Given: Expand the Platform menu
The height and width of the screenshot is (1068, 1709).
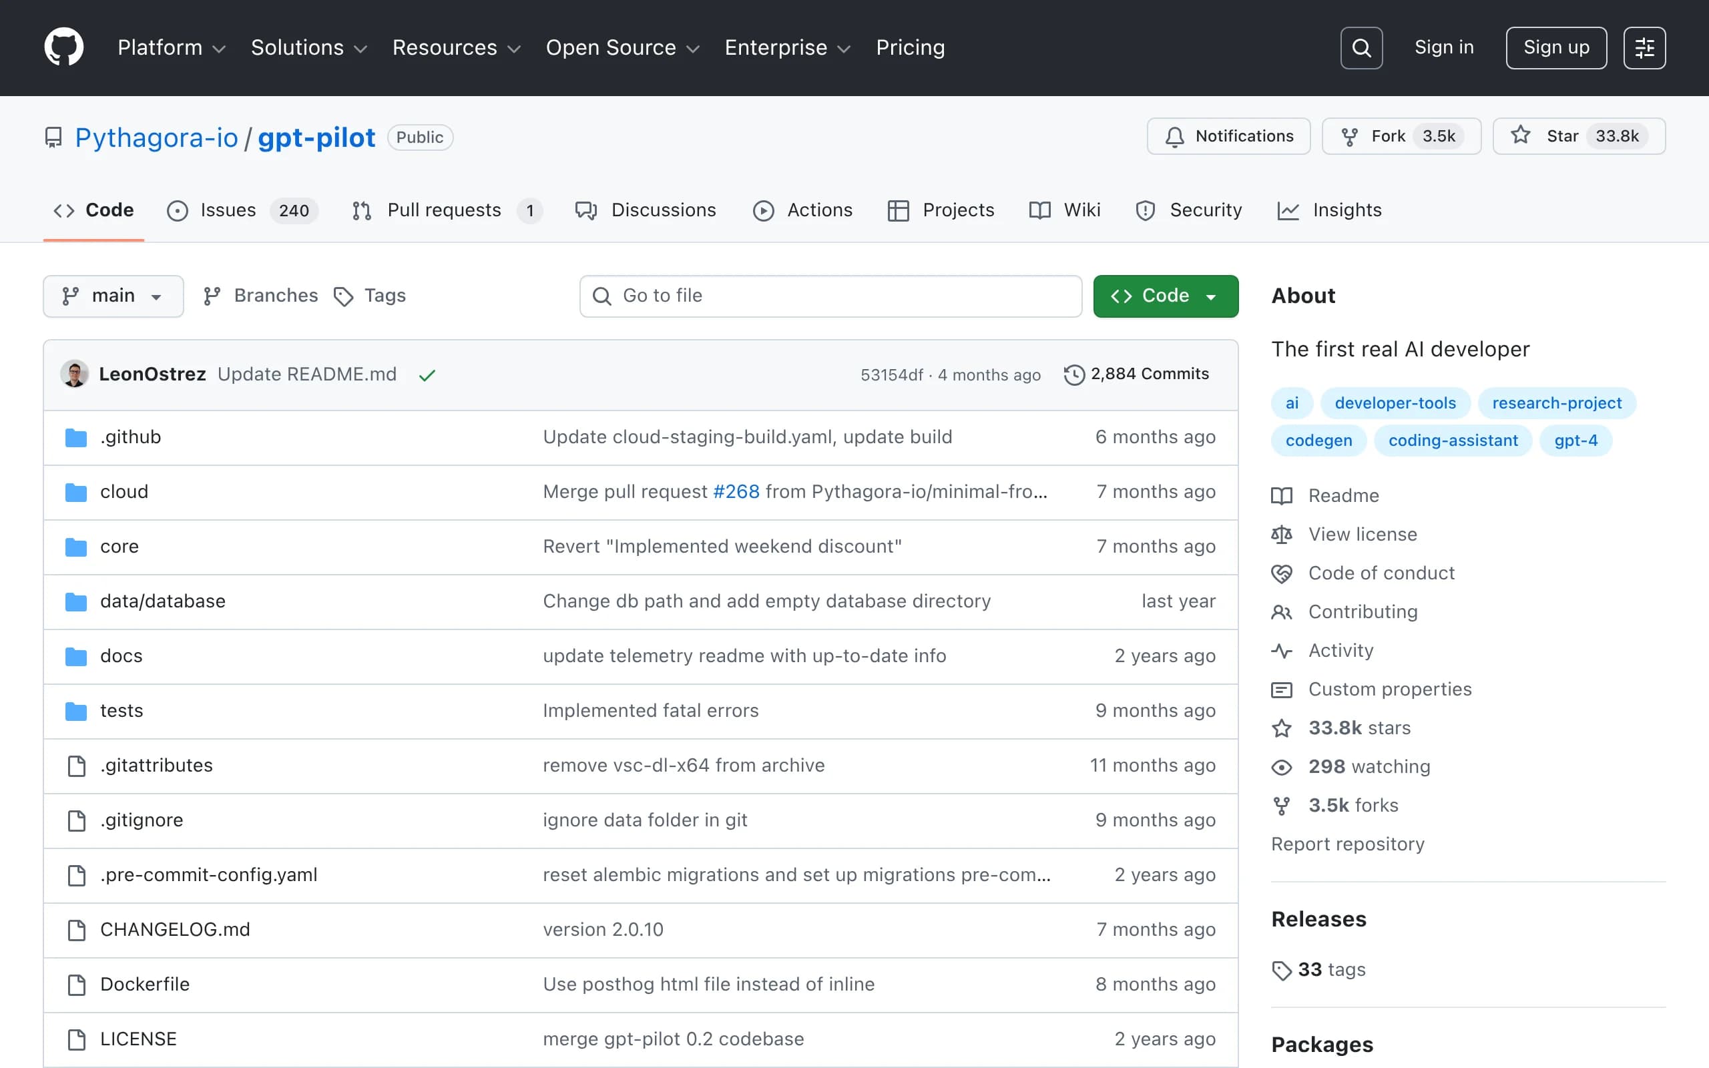Looking at the screenshot, I should tap(172, 47).
